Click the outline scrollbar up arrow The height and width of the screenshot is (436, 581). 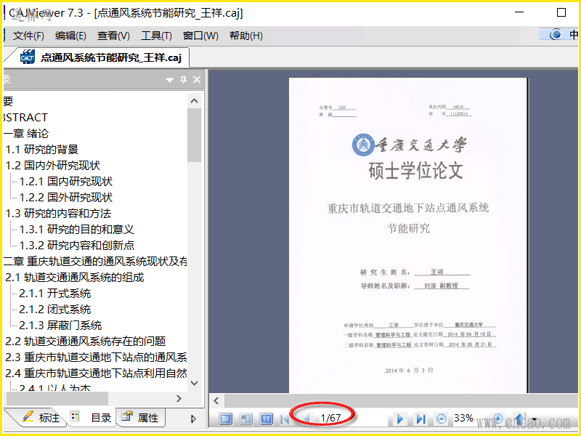tap(195, 101)
